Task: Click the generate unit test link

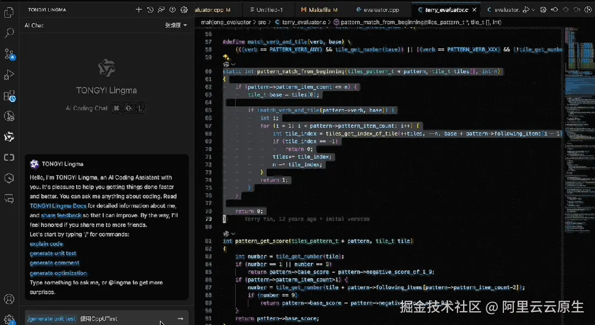Action: [x=53, y=253]
